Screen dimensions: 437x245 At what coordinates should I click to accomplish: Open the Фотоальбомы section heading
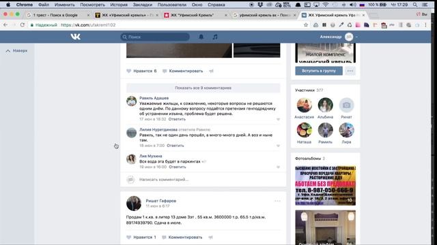coord(309,159)
